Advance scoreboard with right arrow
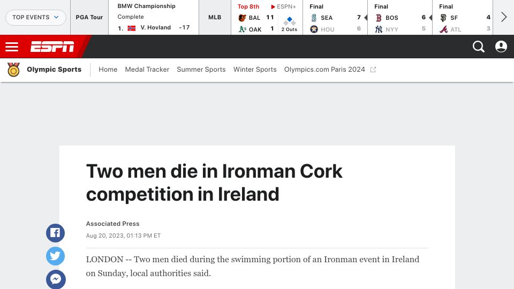 (504, 17)
